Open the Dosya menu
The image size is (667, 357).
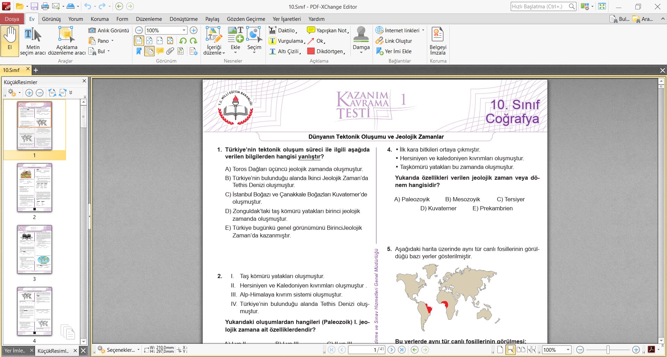(x=12, y=19)
